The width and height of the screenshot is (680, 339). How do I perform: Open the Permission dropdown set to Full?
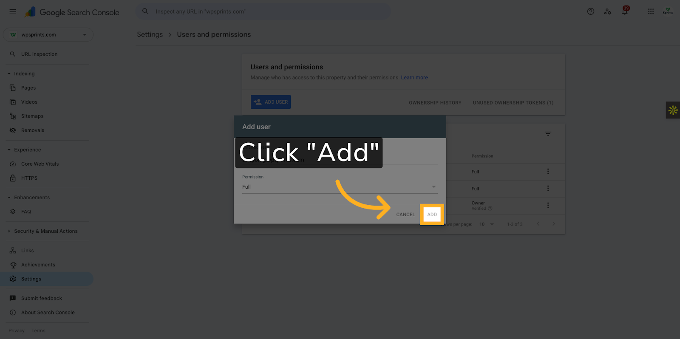click(340, 187)
